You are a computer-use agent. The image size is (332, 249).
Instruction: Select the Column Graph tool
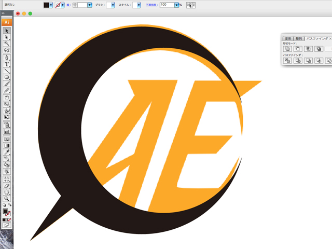[x=7, y=131]
